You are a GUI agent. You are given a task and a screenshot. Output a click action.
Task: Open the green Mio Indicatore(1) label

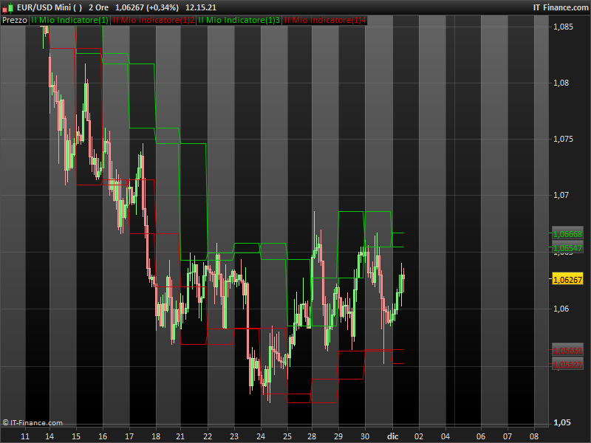tap(69, 20)
